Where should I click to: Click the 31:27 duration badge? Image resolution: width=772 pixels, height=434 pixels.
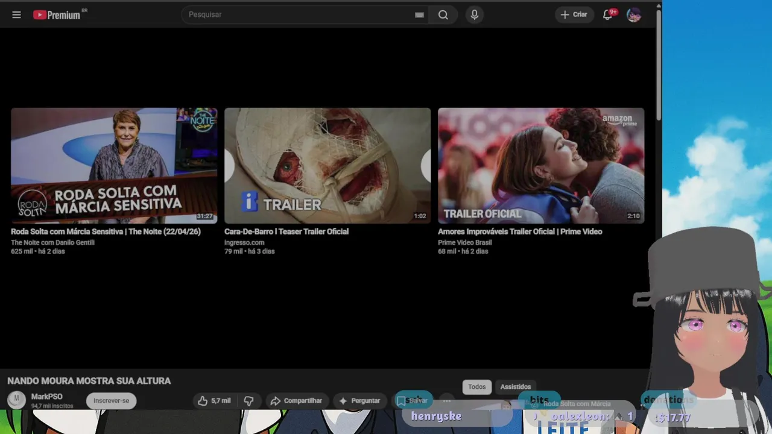coord(205,216)
